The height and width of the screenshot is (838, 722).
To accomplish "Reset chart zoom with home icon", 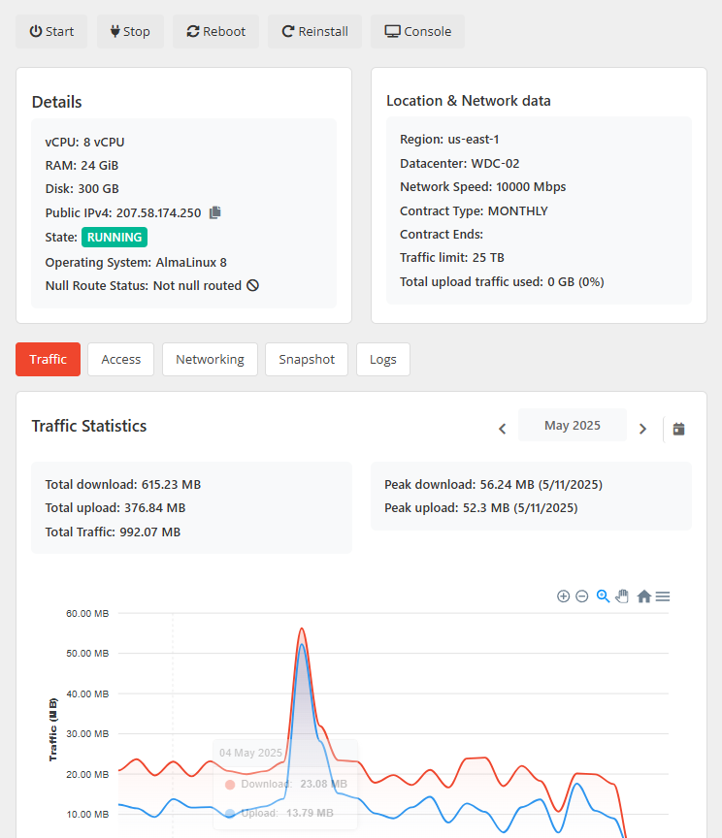I will coord(644,596).
